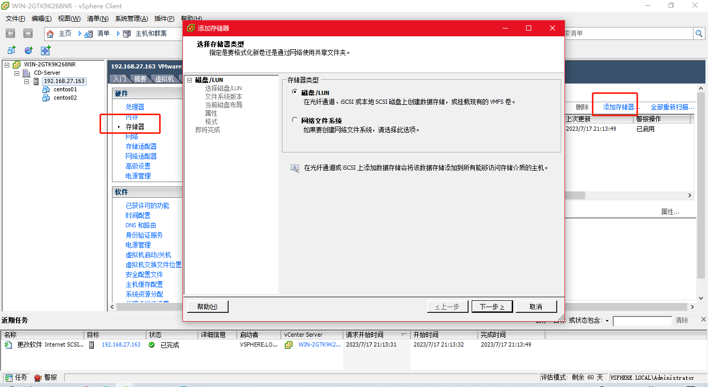Click the vCenter Server icon in task row

coord(289,344)
